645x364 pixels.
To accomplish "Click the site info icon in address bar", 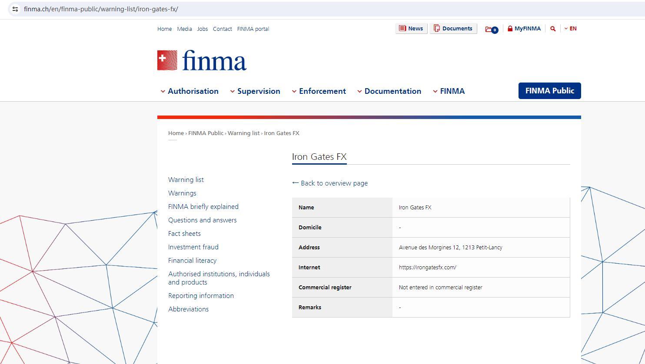I will coord(15,9).
